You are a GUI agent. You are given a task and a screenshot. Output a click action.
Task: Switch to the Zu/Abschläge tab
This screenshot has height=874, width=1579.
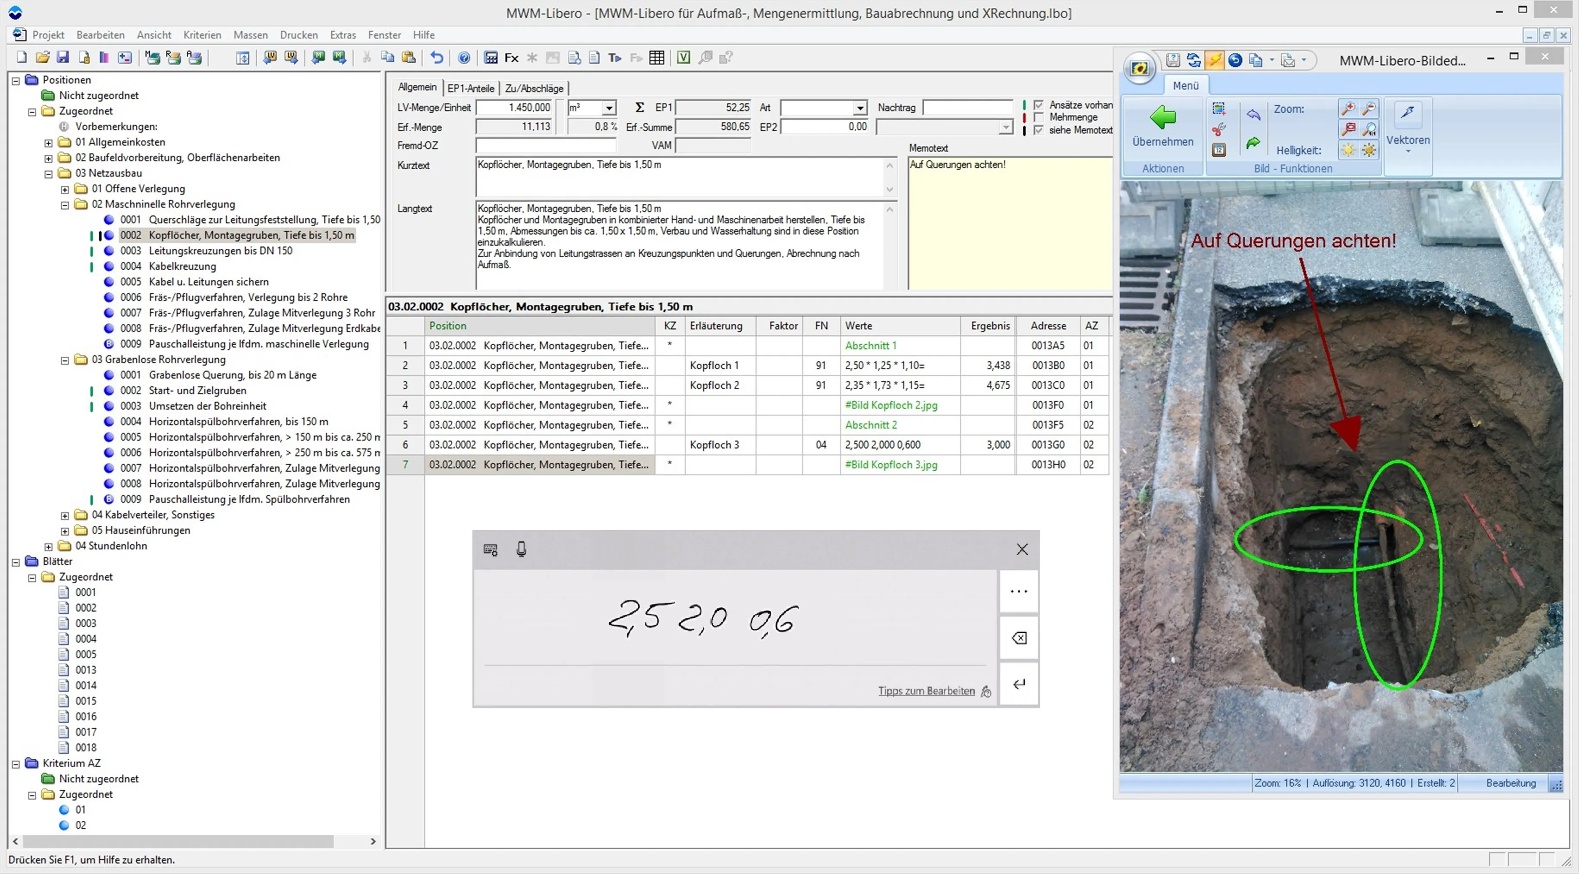coord(534,88)
